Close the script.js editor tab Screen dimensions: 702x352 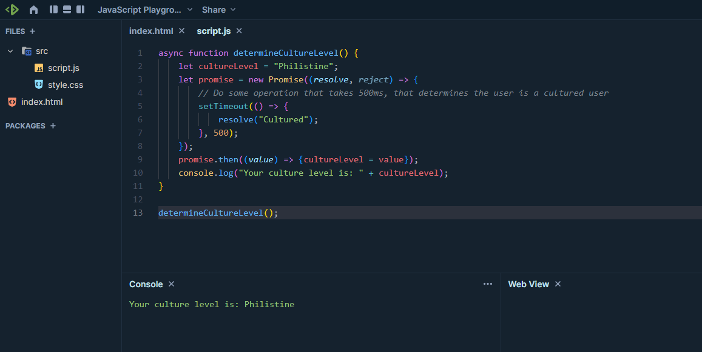point(239,31)
